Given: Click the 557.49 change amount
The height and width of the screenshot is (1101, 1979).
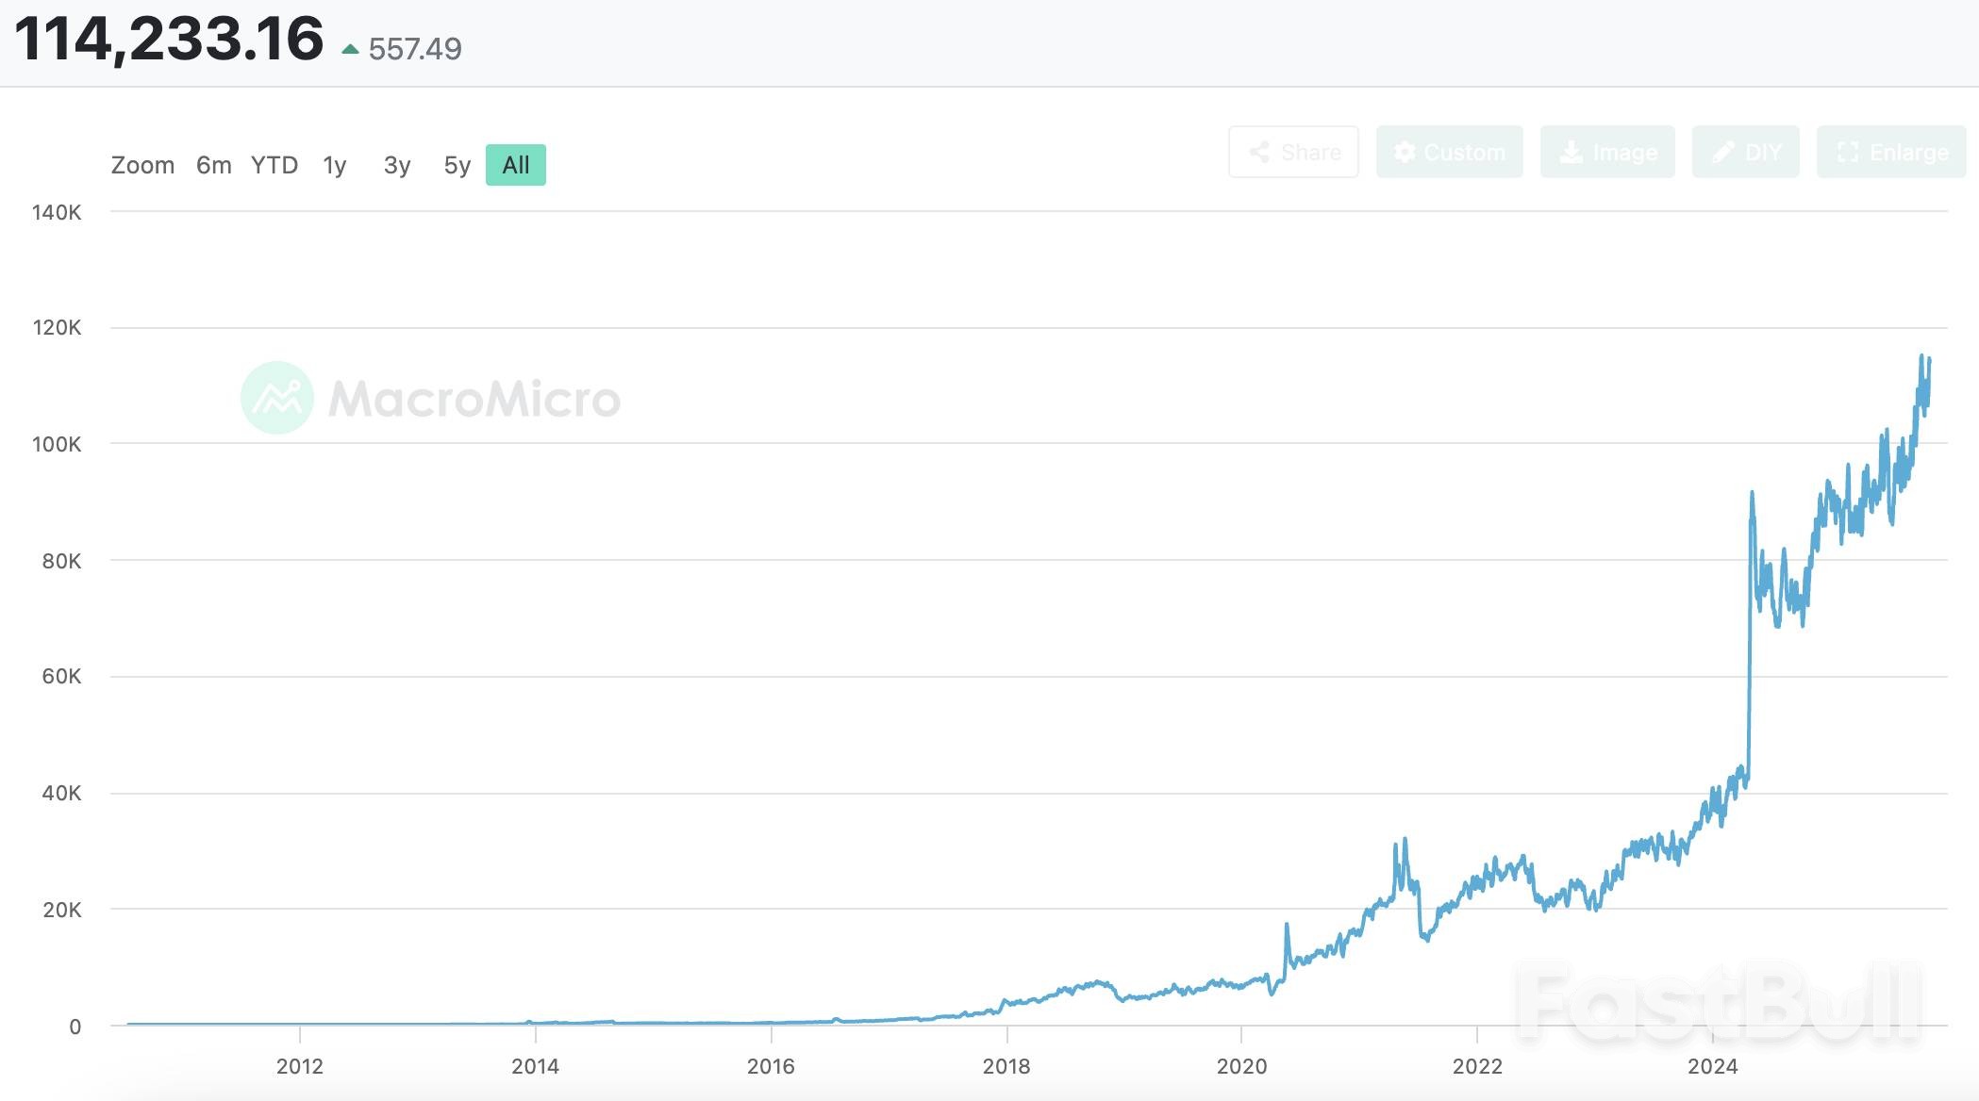Looking at the screenshot, I should (x=415, y=49).
